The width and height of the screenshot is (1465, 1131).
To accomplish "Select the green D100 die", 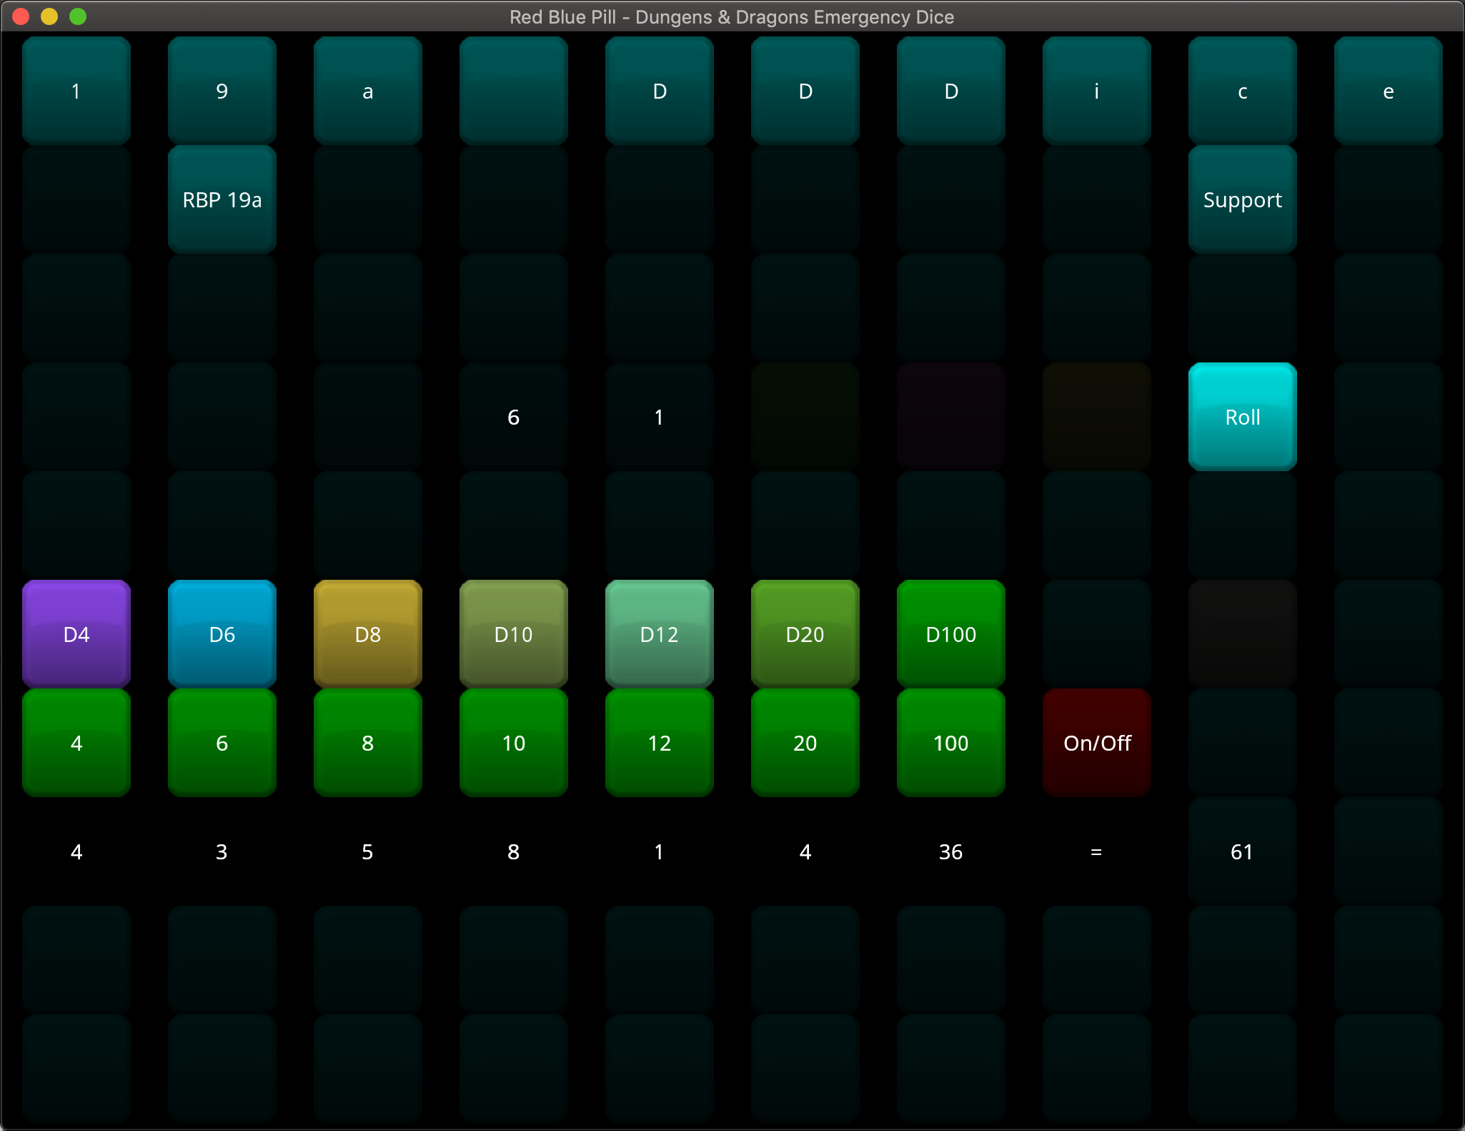I will click(950, 633).
